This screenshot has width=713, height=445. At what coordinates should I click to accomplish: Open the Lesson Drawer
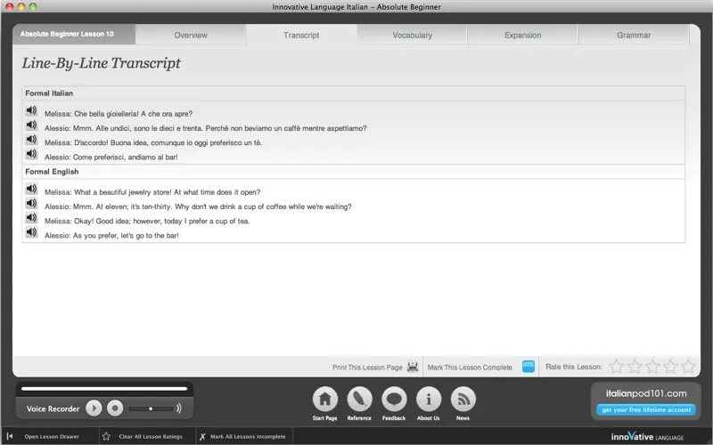(51, 437)
